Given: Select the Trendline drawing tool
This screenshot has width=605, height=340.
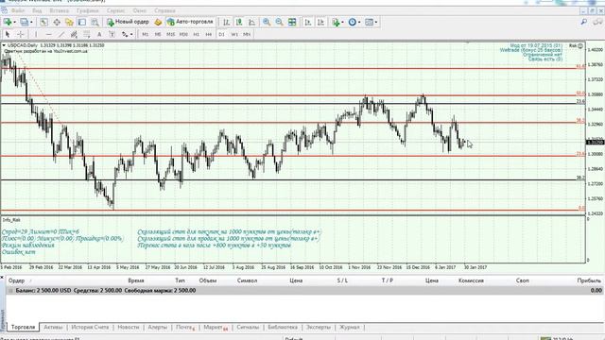Looking at the screenshot, I should pyautogui.click(x=61, y=34).
